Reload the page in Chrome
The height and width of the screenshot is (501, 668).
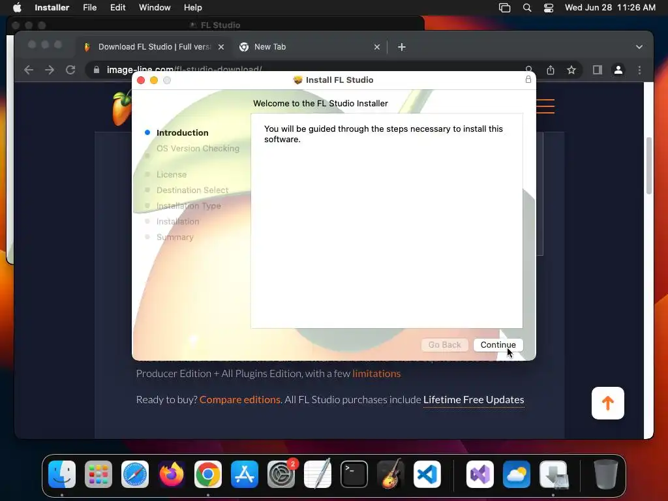tap(70, 70)
